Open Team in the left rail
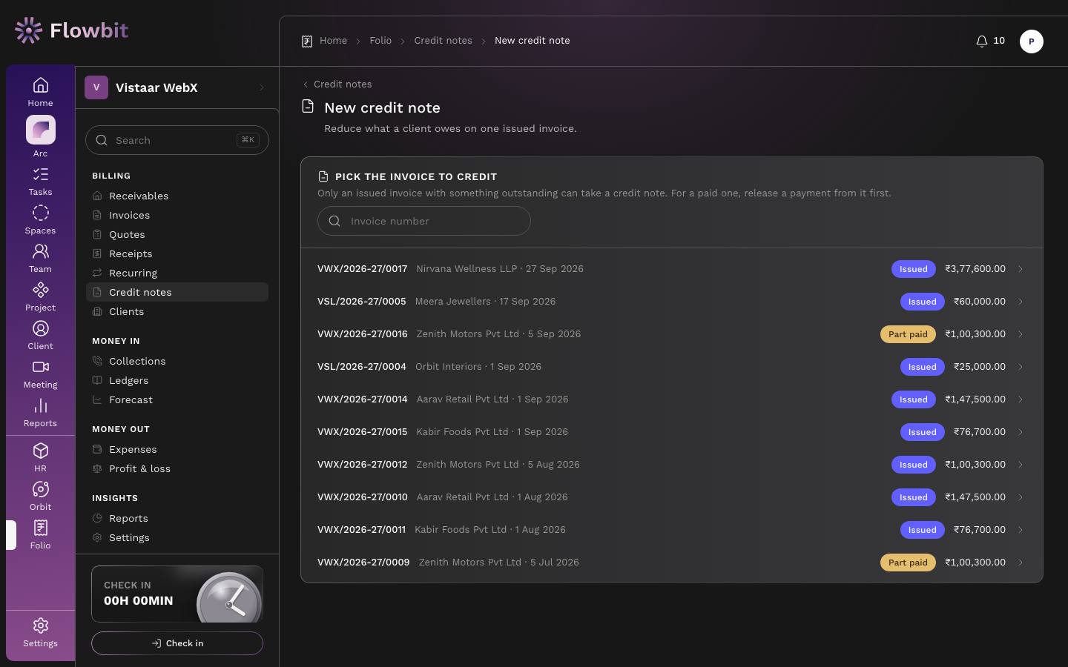This screenshot has width=1068, height=667. point(40,259)
